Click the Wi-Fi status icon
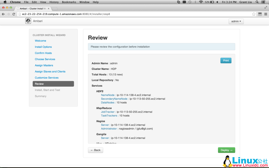This screenshot has width=269, height=168. point(201,2)
